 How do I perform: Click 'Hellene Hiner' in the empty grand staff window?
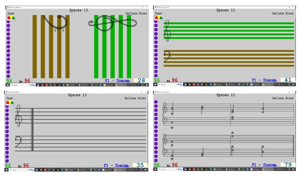[x=135, y=98]
